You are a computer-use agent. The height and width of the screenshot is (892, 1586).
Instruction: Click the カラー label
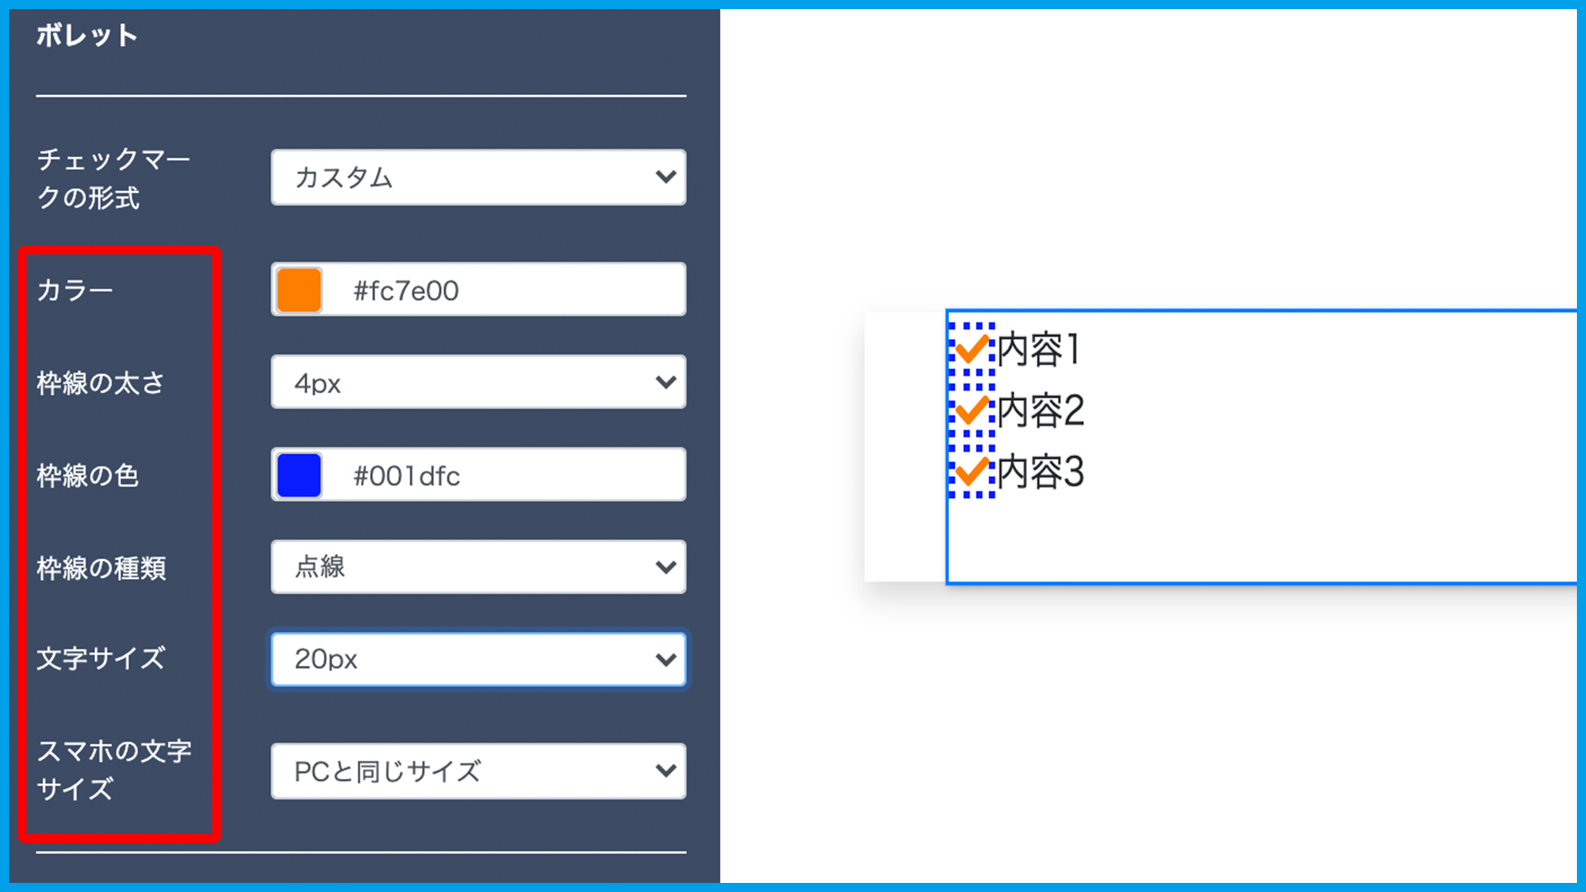74,291
